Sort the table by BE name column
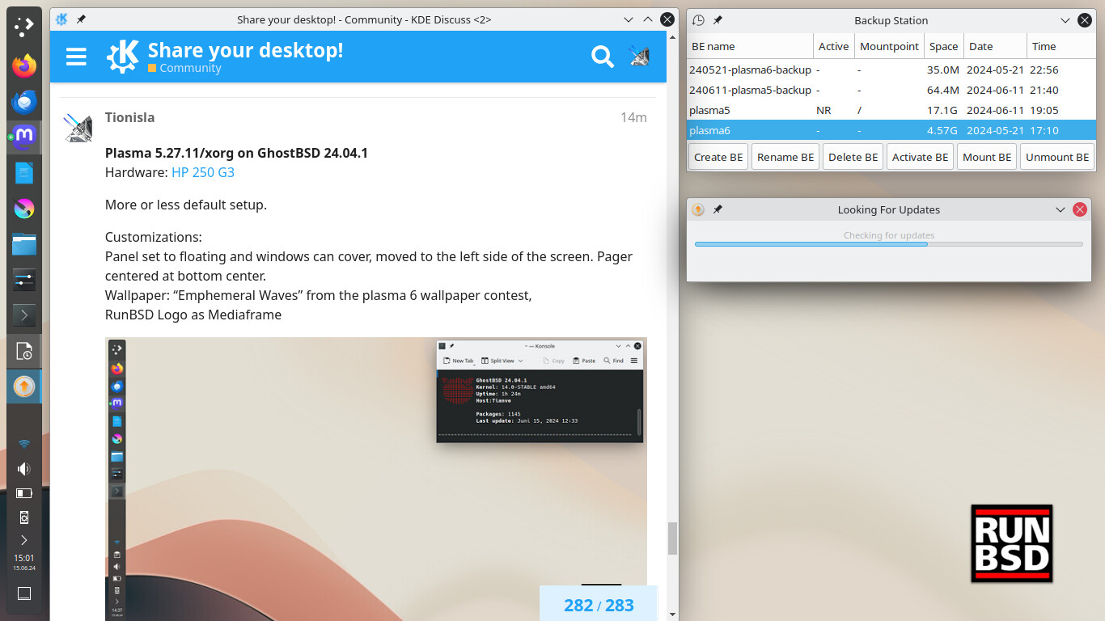The width and height of the screenshot is (1105, 621). tap(749, 46)
